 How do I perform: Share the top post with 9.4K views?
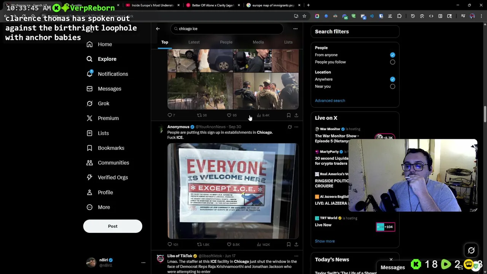(296, 115)
